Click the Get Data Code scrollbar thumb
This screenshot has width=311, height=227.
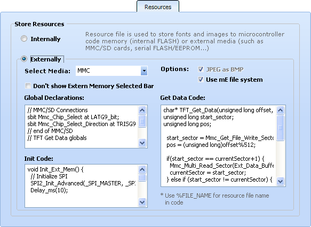click(x=280, y=128)
